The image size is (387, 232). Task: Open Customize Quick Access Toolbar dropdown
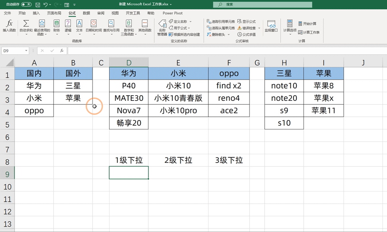(74, 4)
